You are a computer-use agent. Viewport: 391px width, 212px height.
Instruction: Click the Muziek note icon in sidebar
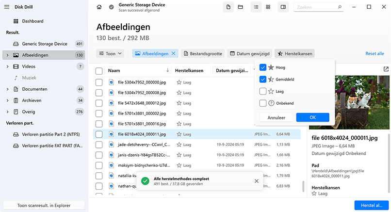coord(16,78)
